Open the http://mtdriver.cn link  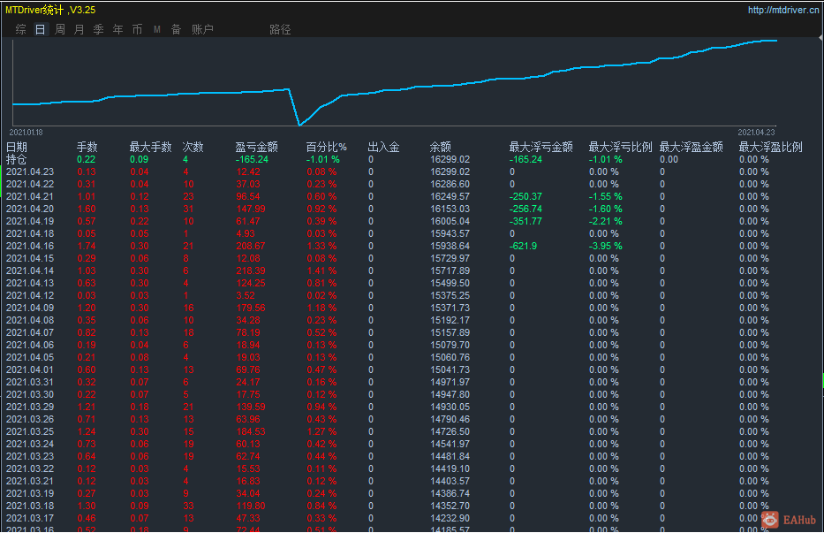click(x=783, y=10)
